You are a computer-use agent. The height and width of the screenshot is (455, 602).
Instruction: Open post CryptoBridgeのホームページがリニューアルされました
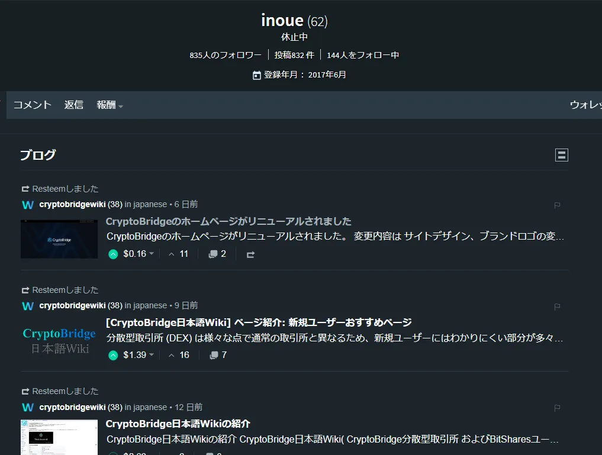pos(228,221)
